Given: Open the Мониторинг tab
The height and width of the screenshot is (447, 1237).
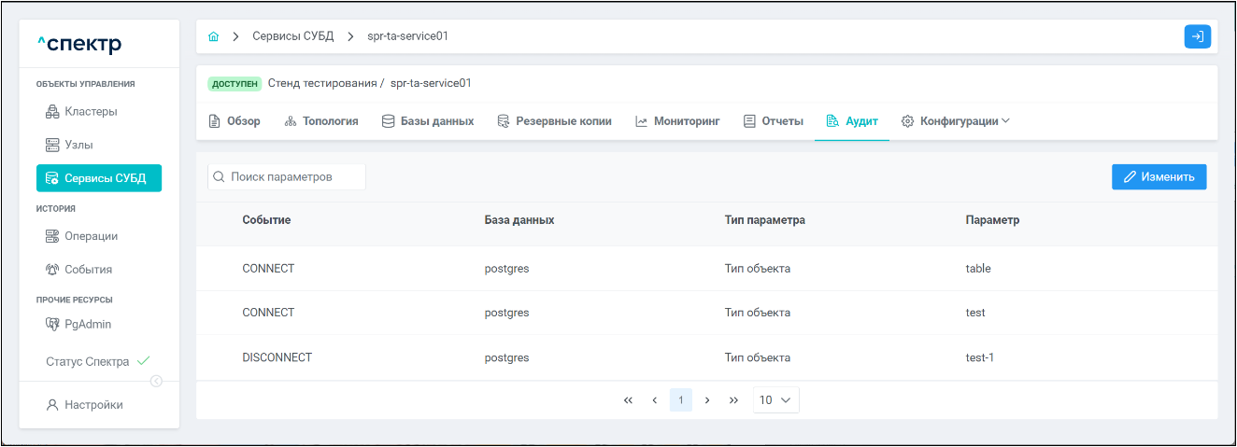Looking at the screenshot, I should coord(677,121).
